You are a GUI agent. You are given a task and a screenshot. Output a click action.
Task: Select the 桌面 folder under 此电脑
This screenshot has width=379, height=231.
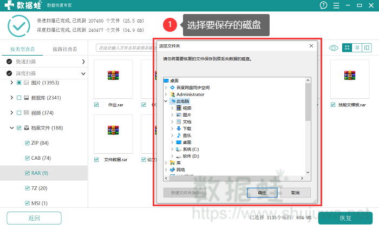pyautogui.click(x=187, y=142)
